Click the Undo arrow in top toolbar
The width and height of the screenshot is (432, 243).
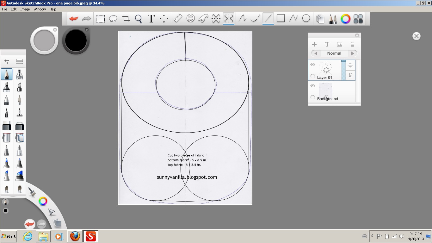(x=74, y=19)
